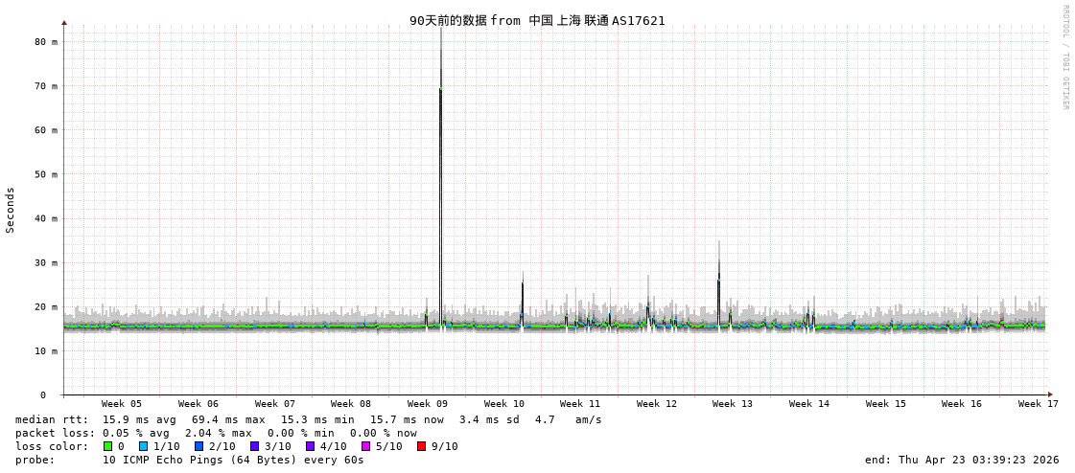Click the RRDTOOL / TOBI OETIKER watermark

pos(1064,57)
